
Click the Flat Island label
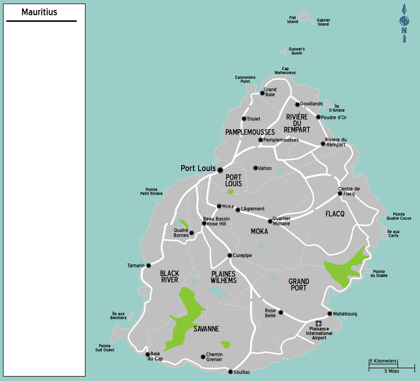[292, 20]
